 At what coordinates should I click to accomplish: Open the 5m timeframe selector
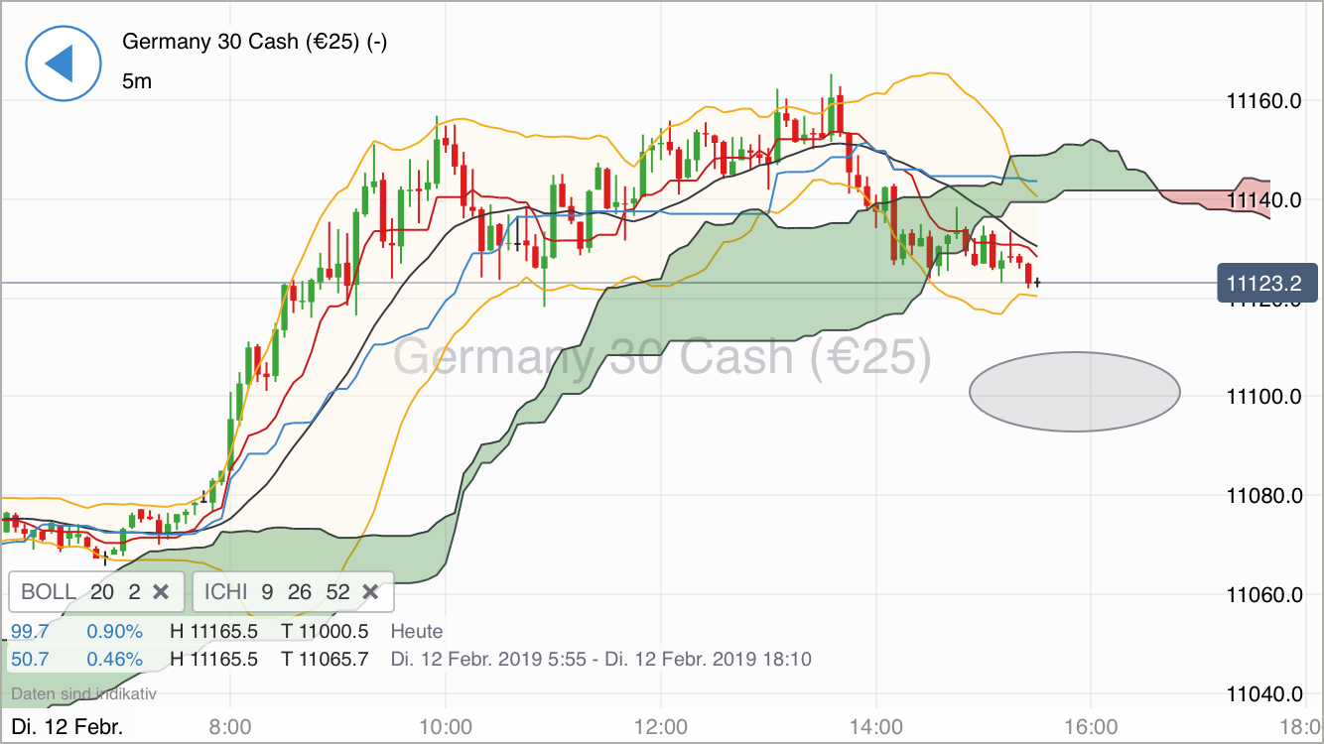(138, 81)
